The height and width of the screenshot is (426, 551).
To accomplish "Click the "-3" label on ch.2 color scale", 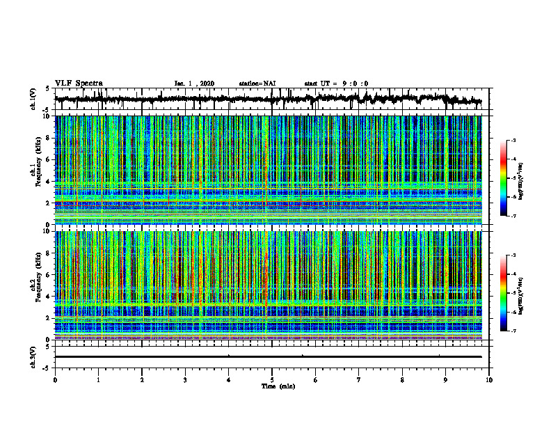I will coord(513,255).
